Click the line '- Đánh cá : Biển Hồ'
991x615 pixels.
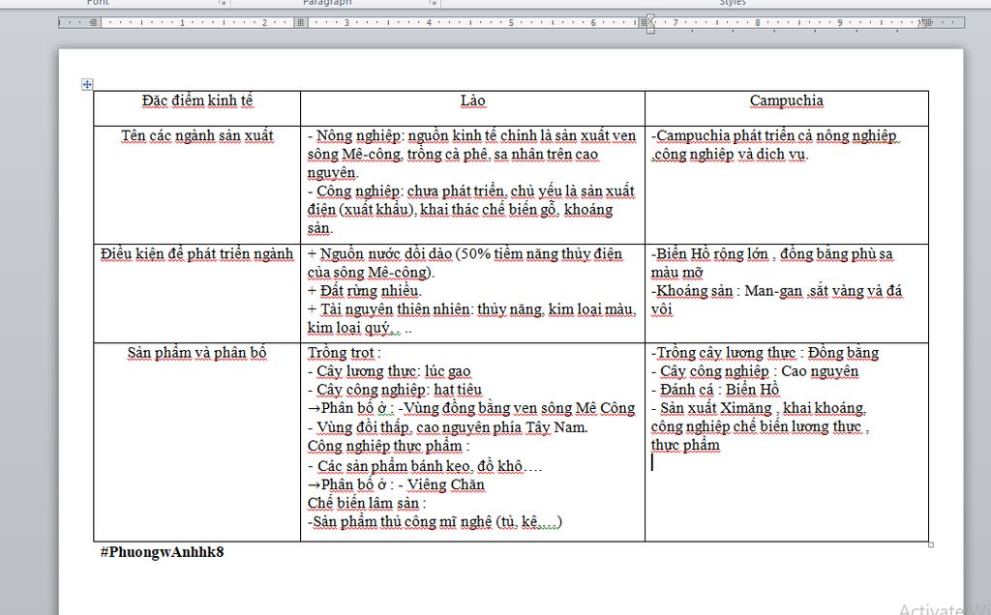[x=715, y=390]
